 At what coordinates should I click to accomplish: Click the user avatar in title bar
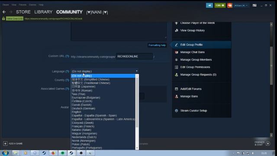pos(230,5)
